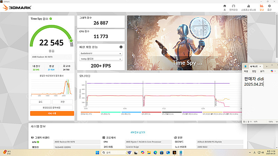Open the View menu in Notepad

262,71
